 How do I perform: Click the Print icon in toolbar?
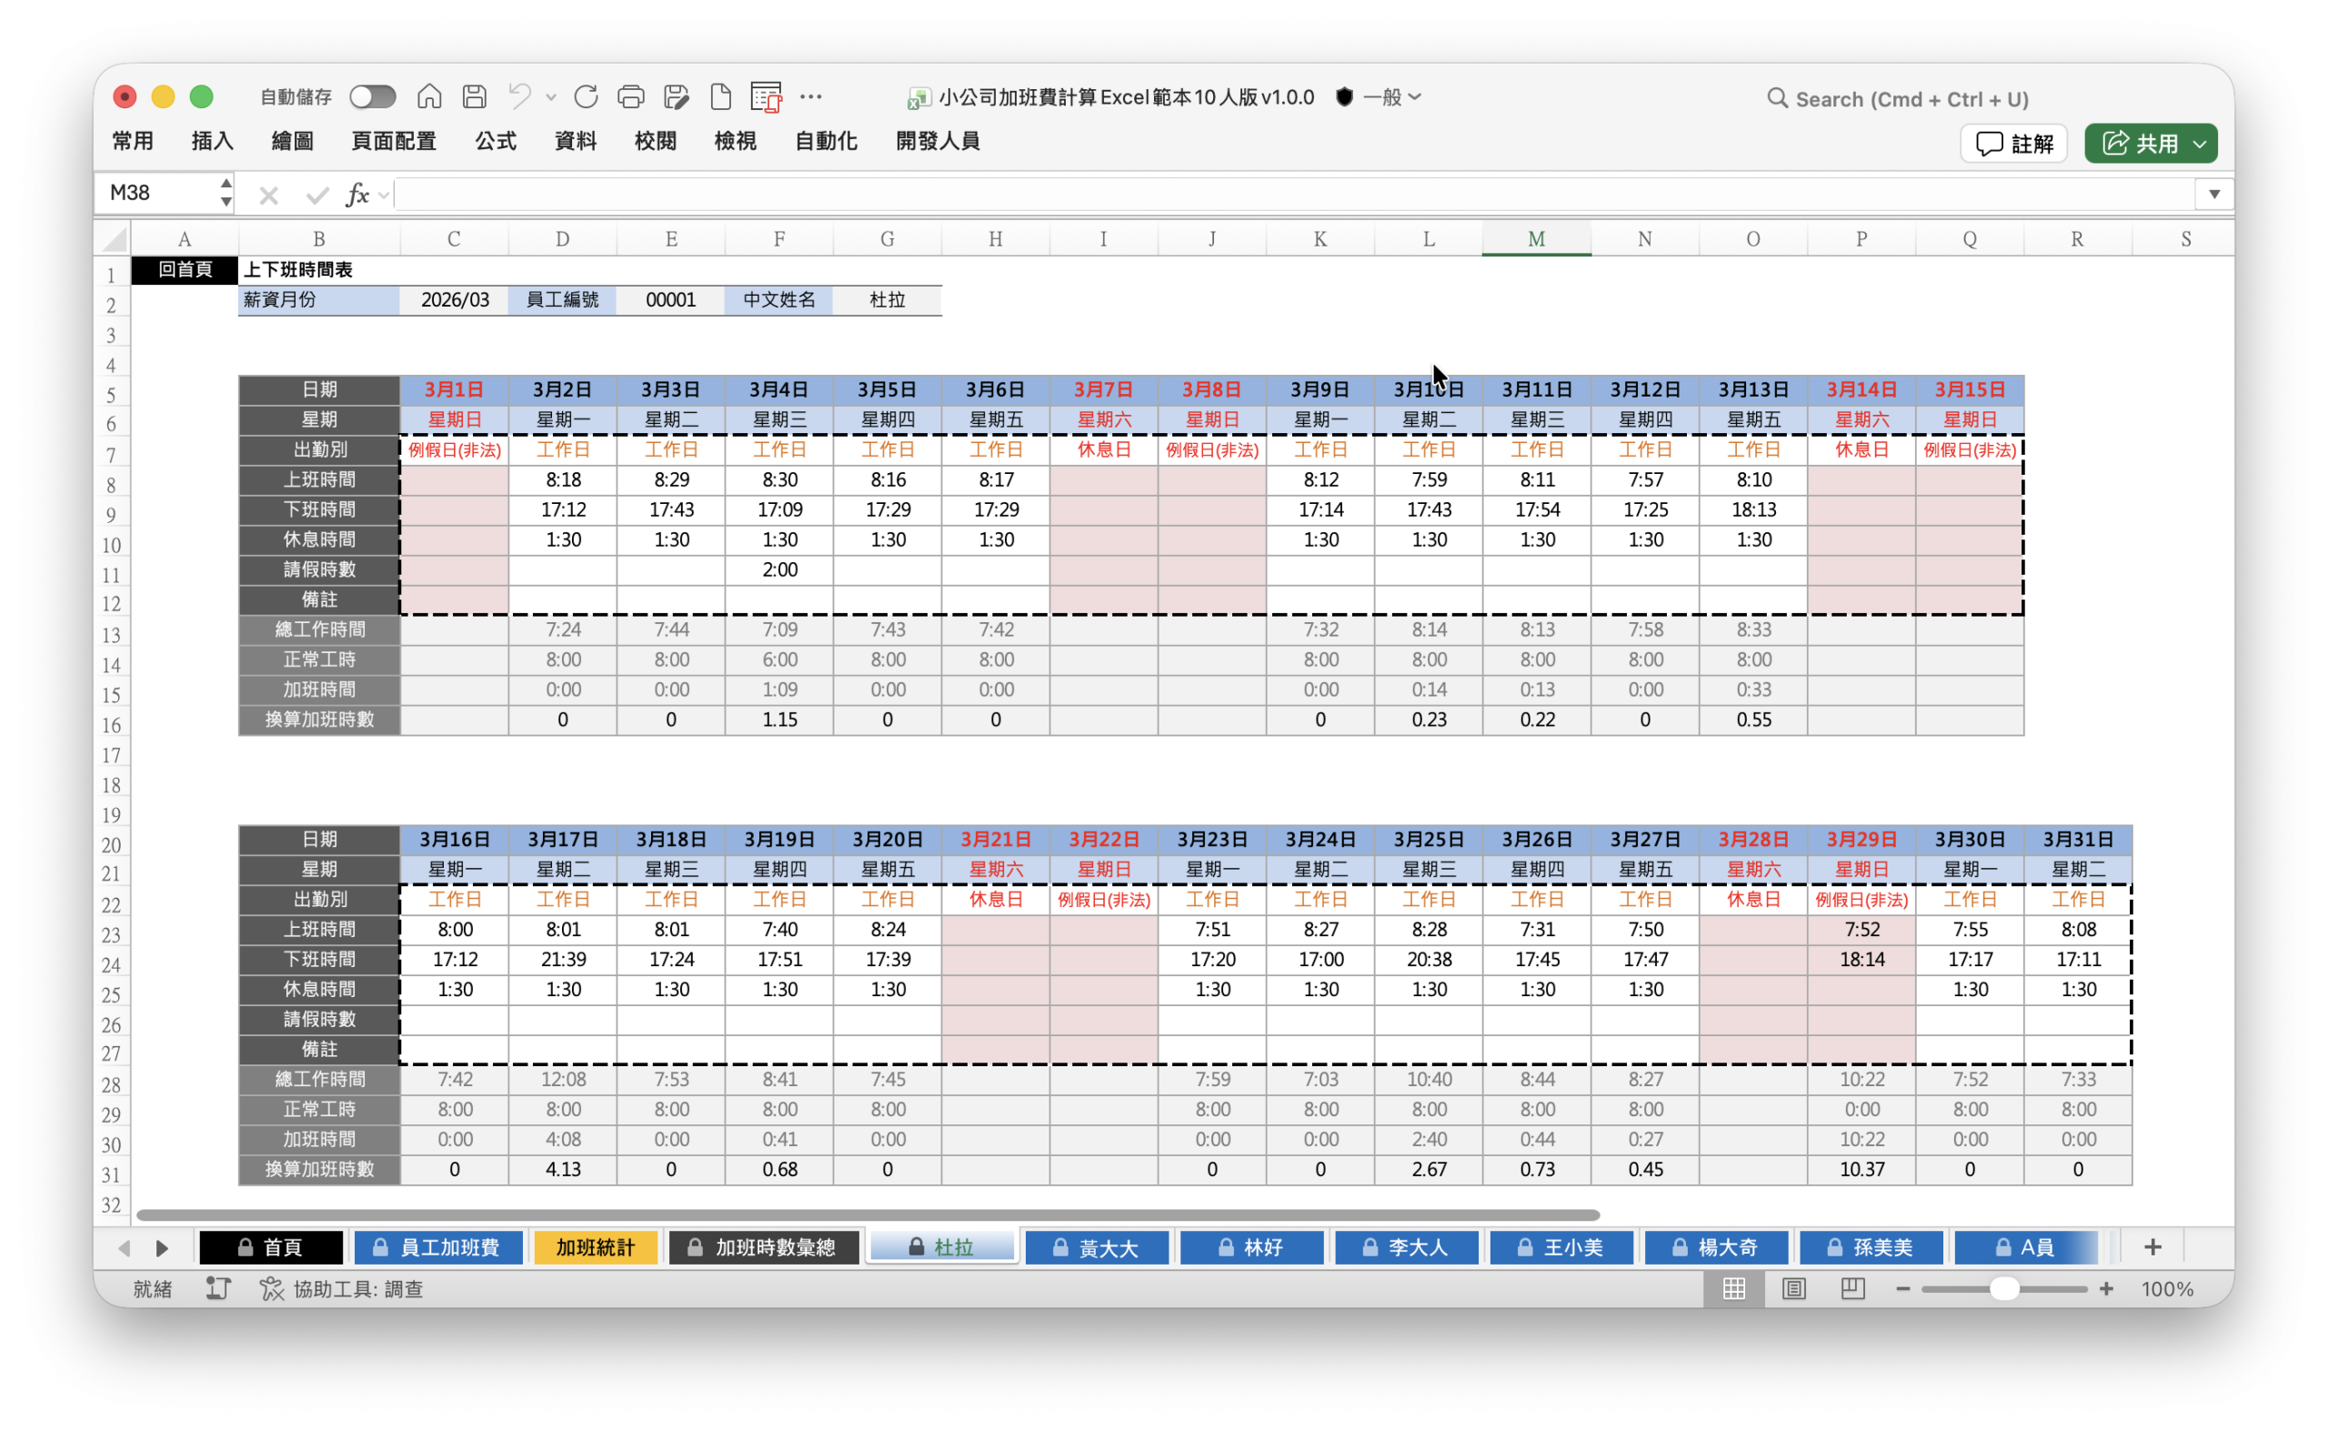click(630, 96)
